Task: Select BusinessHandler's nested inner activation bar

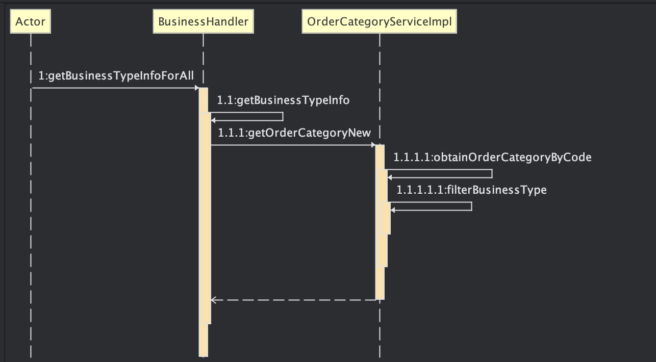Action: 208,229
